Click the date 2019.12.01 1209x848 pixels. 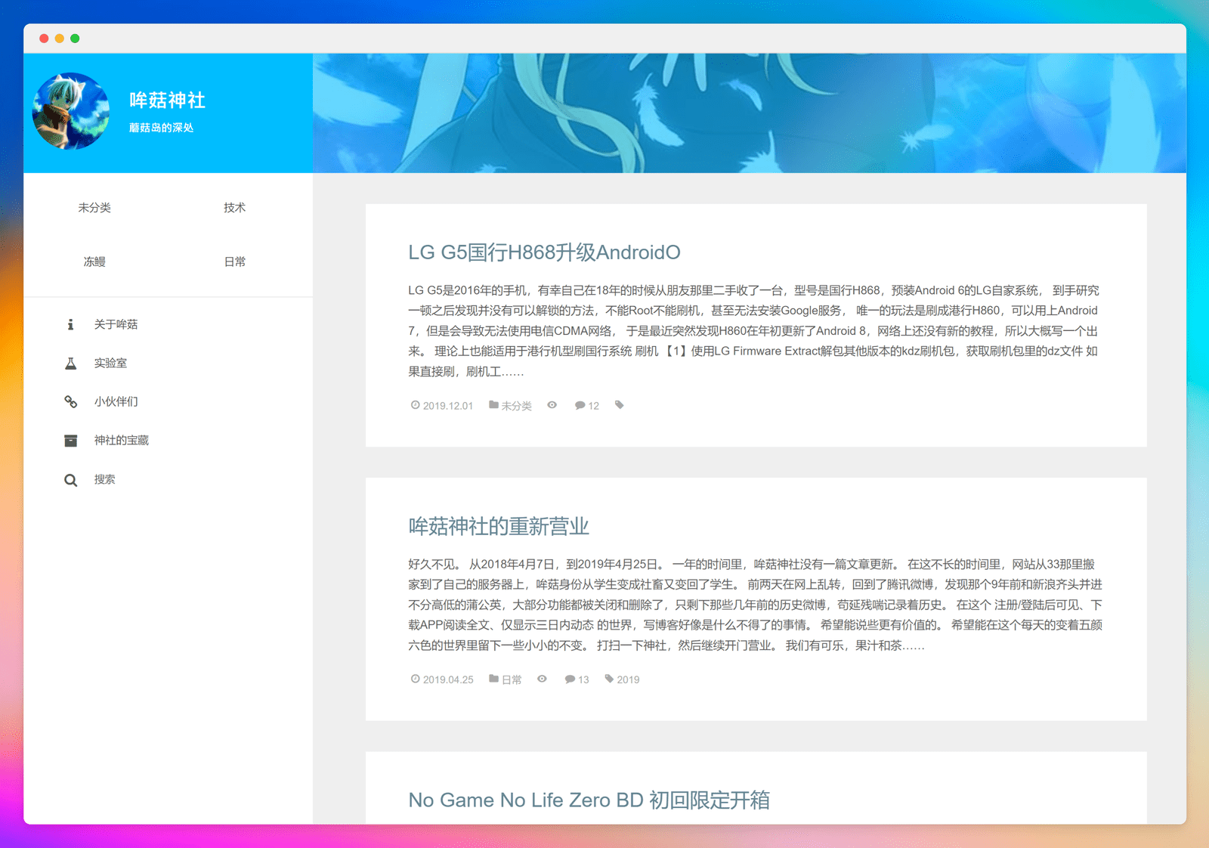tap(448, 406)
